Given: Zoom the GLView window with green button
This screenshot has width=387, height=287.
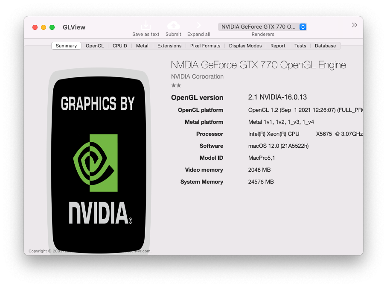Looking at the screenshot, I should point(52,27).
